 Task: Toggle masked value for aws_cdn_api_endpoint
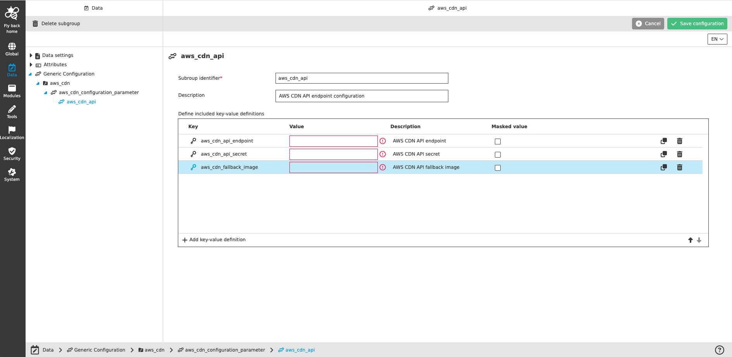[x=498, y=141]
